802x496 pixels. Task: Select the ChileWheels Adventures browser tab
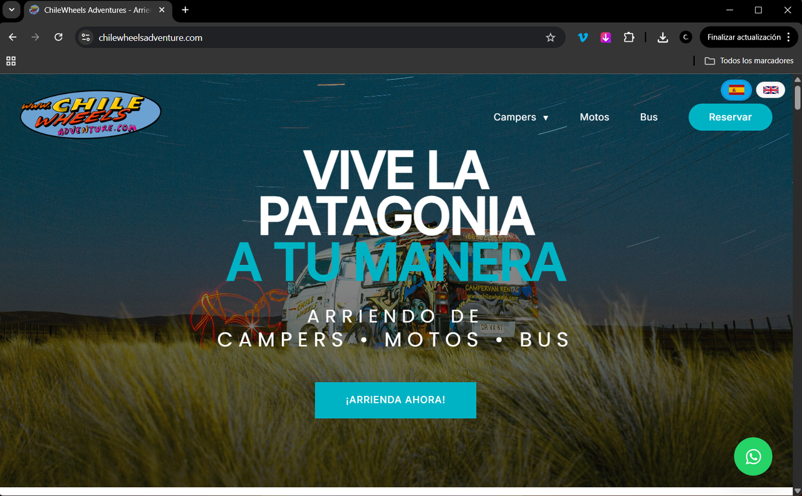97,10
